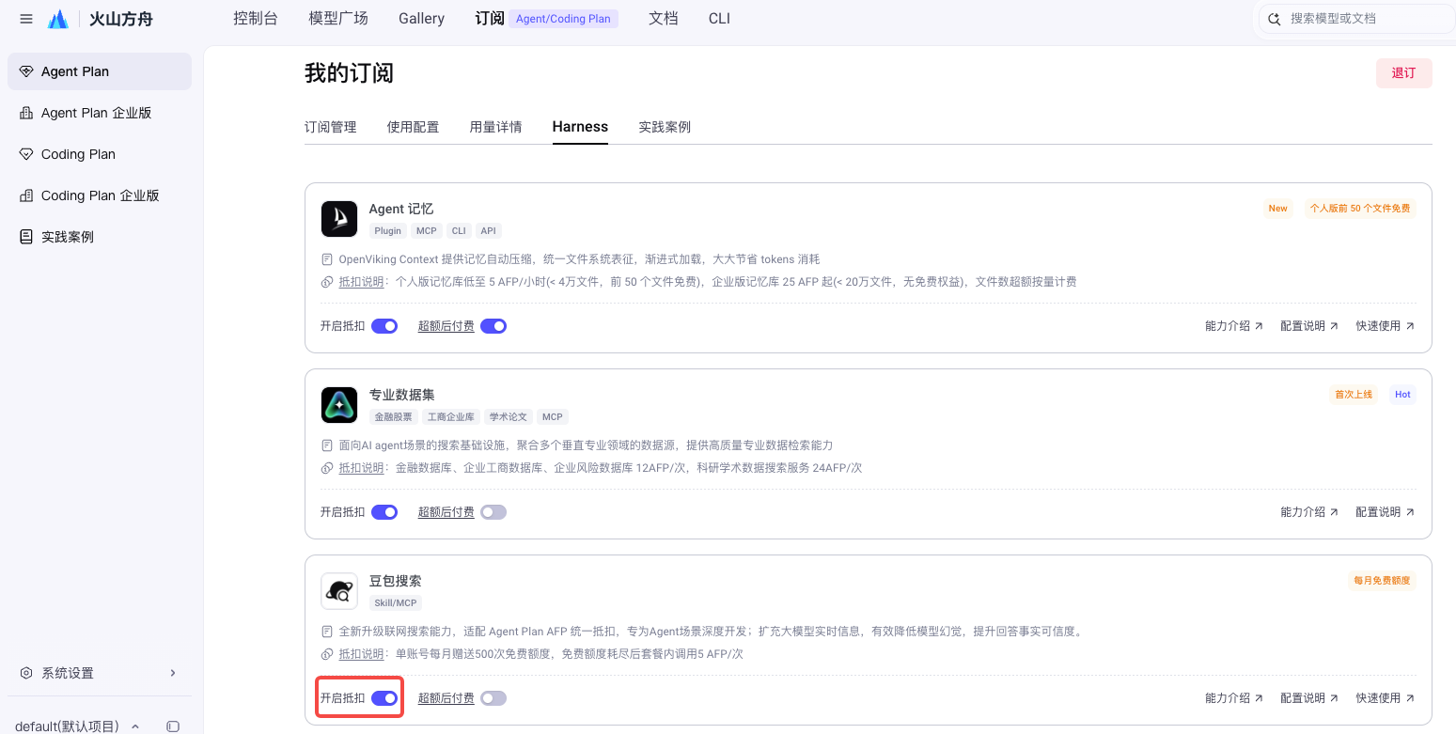The width and height of the screenshot is (1456, 734).
Task: Click the 金融股票 tag under 专业数据集
Action: click(x=394, y=417)
